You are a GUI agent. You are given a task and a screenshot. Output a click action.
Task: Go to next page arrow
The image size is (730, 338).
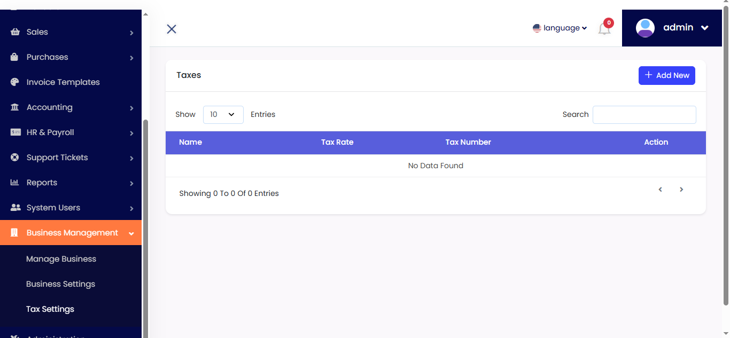[x=681, y=190]
